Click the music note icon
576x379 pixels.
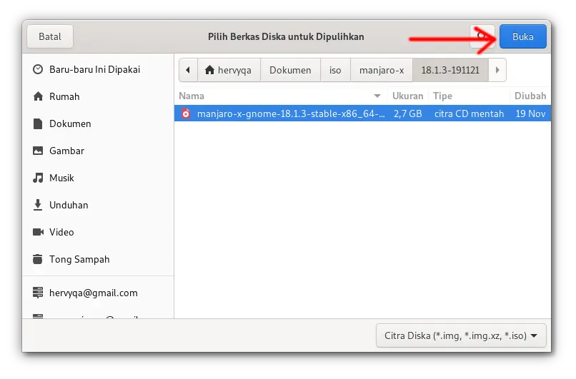38,178
